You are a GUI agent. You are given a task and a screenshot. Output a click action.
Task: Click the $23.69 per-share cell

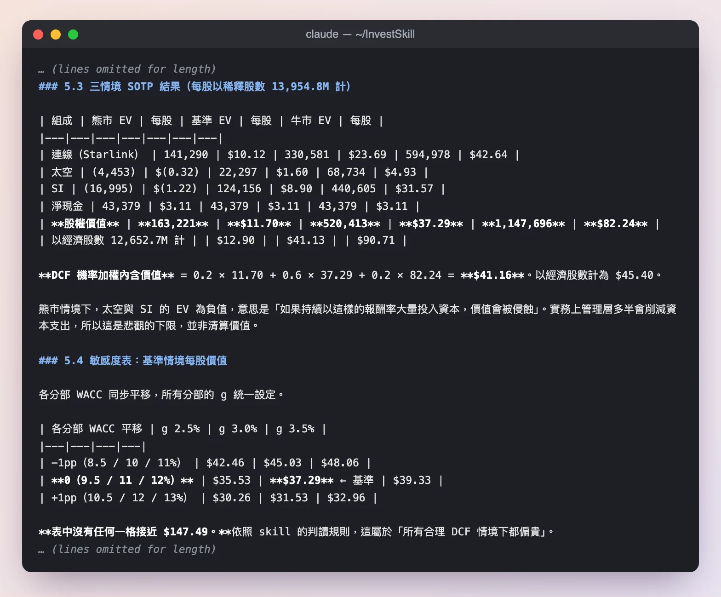point(367,155)
